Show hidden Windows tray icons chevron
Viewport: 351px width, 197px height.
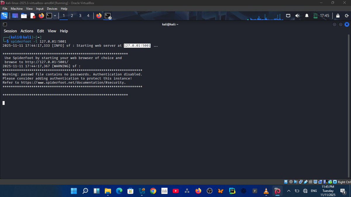(x=289, y=191)
